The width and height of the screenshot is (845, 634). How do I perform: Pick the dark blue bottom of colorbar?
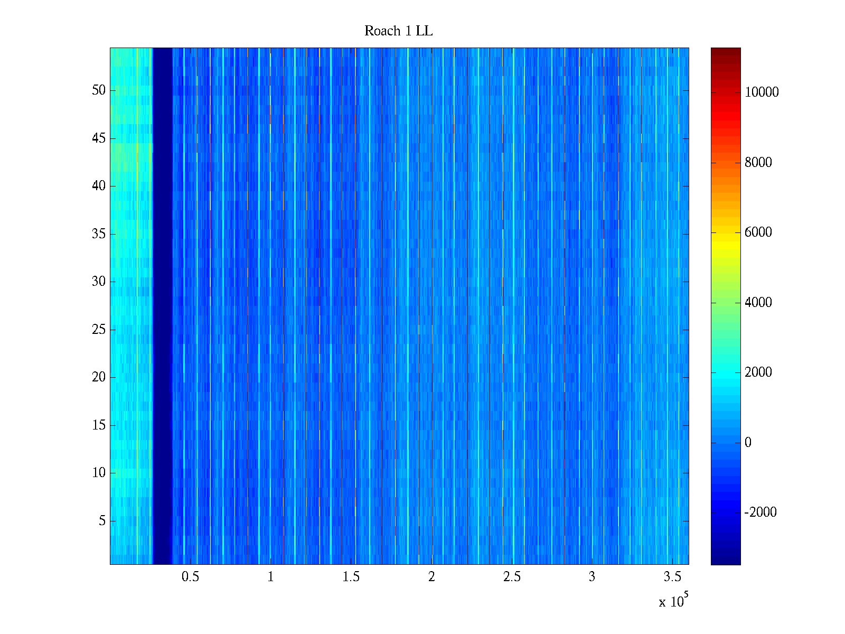click(x=725, y=560)
